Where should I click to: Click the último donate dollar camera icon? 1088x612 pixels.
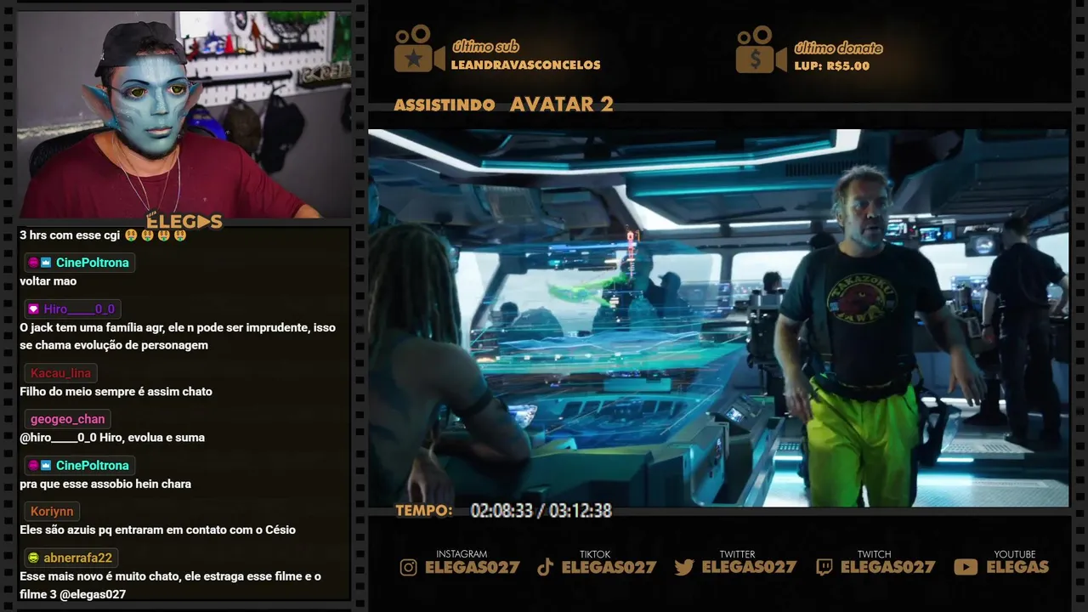(x=761, y=49)
